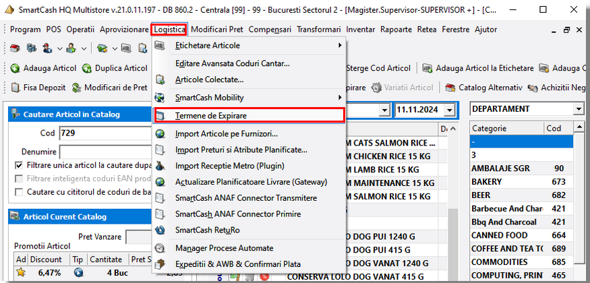Screen dimensions: 590x283
Task: Open the Aprovizionare menu
Action: click(x=124, y=30)
